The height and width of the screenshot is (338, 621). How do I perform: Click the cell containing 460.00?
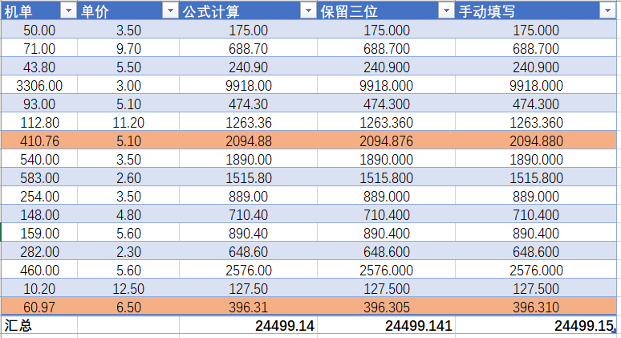point(39,271)
